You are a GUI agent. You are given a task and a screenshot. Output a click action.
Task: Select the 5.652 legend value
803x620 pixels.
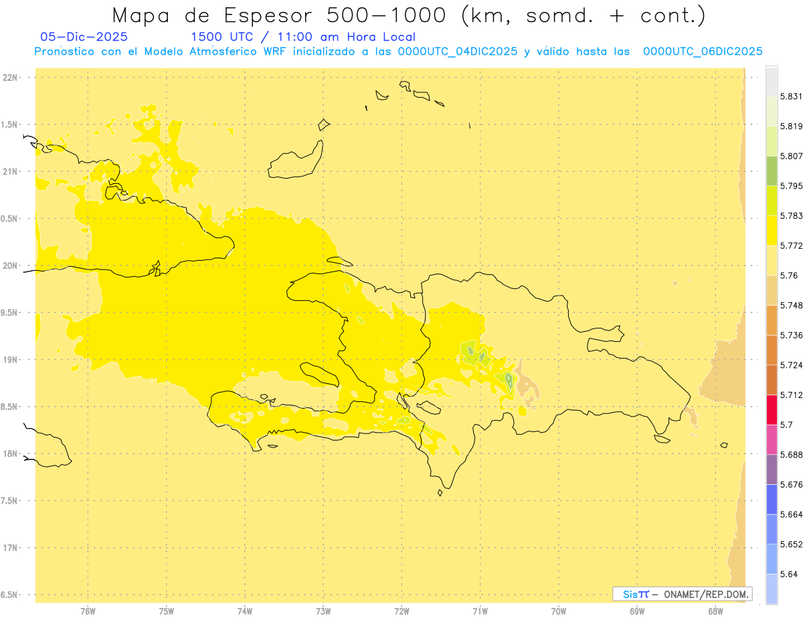pyautogui.click(x=791, y=544)
